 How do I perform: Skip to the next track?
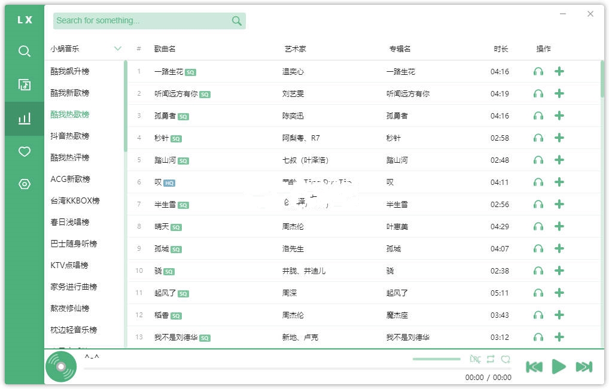(x=584, y=366)
